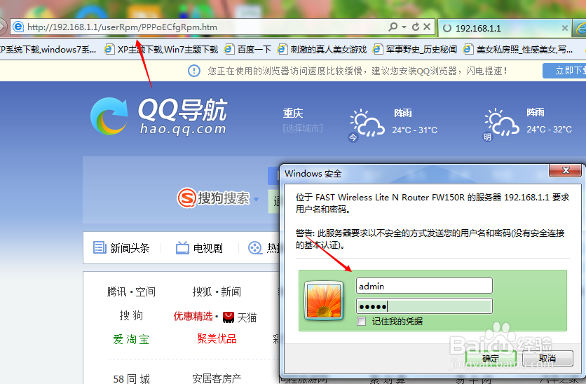
Task: Click the [选择城市] link
Action: [x=303, y=128]
